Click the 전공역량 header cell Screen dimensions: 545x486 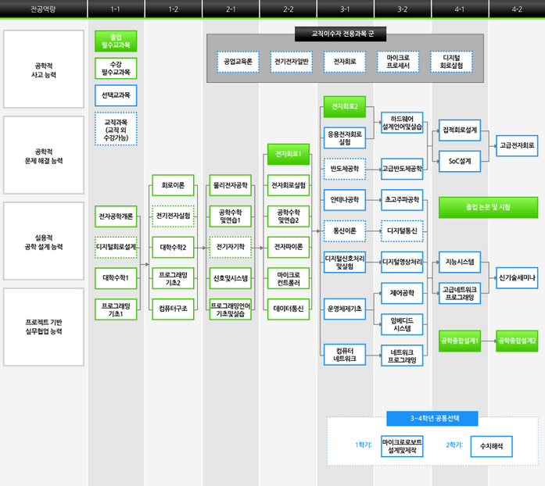click(x=43, y=9)
